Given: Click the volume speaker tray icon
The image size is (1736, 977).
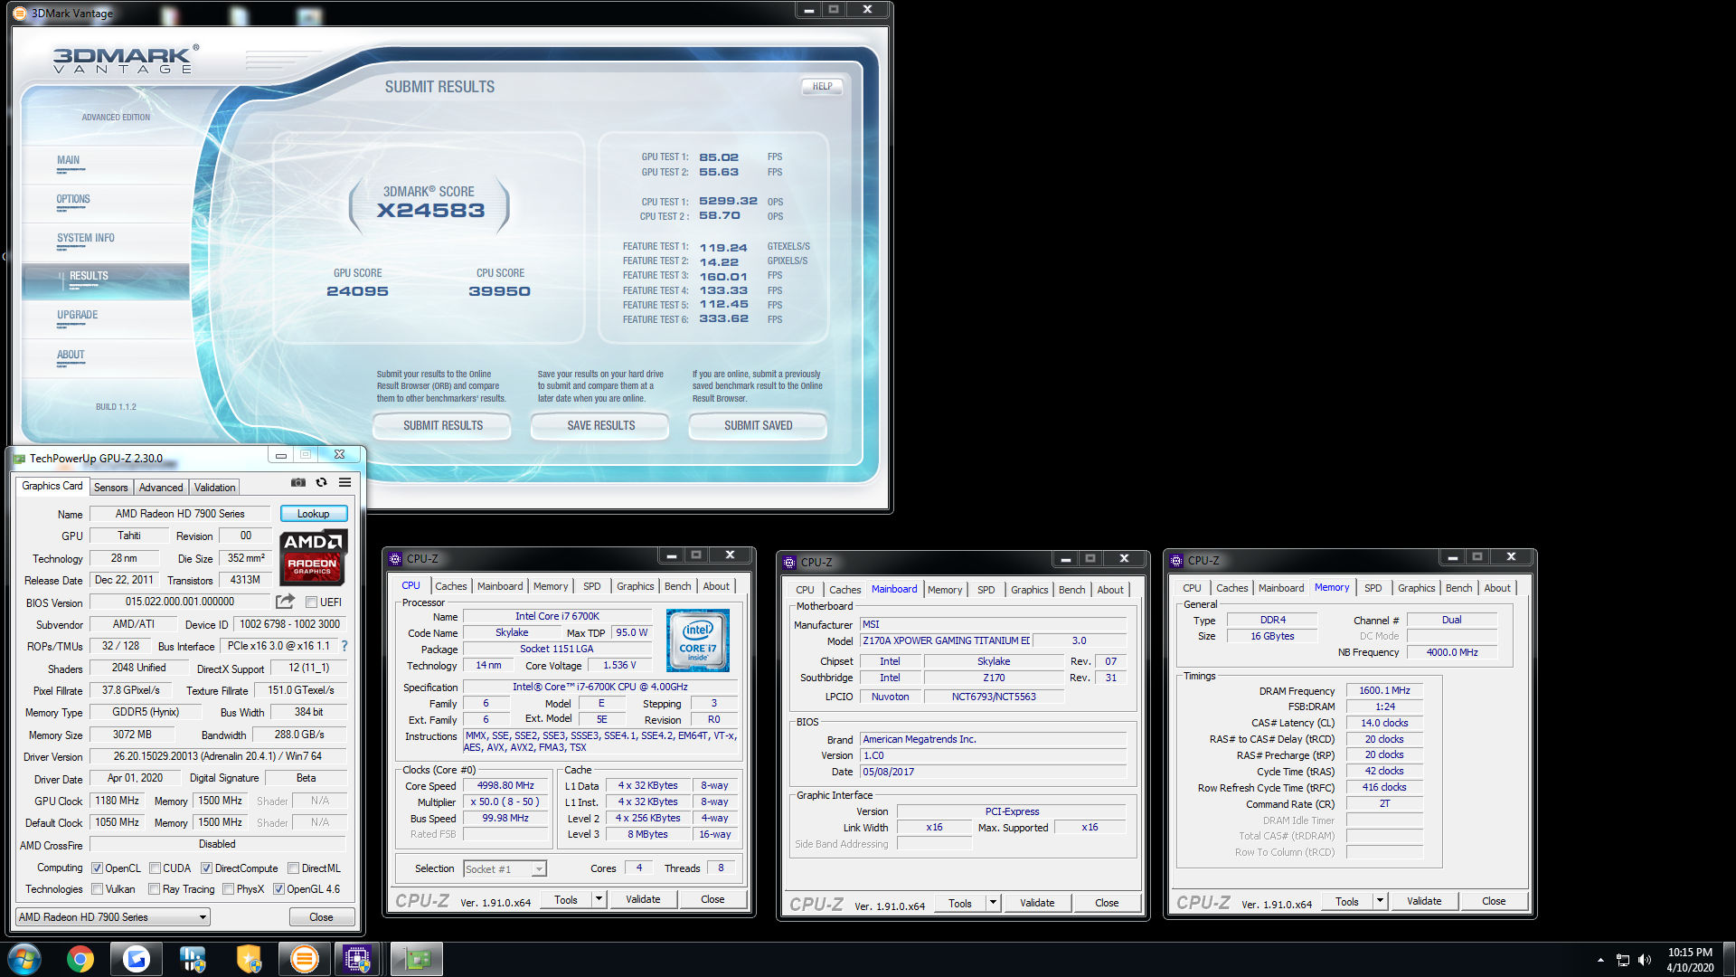Looking at the screenshot, I should tap(1645, 960).
